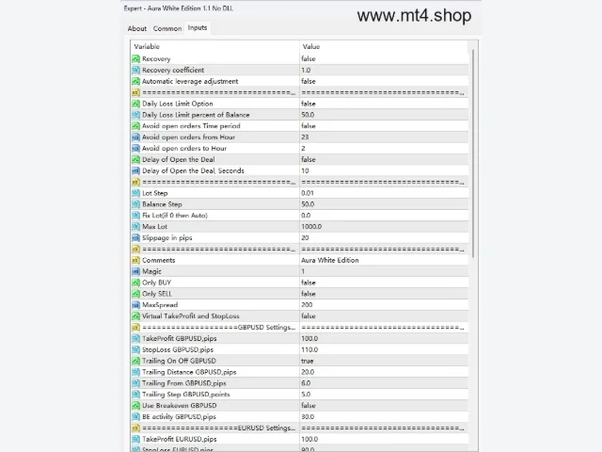Click the icon beside Lot Step
The width and height of the screenshot is (602, 452).
pyautogui.click(x=135, y=193)
